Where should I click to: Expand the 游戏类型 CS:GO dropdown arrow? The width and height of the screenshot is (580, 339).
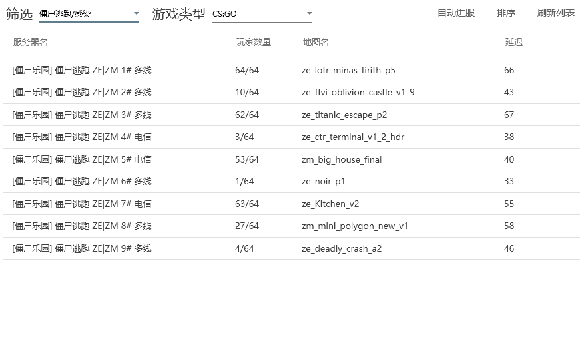(x=309, y=13)
